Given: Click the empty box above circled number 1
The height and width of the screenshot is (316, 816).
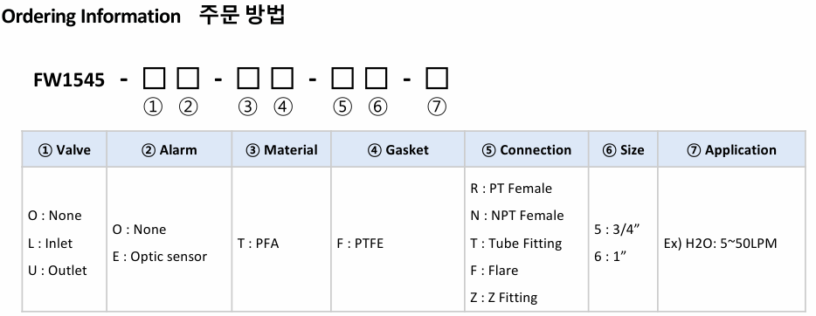Looking at the screenshot, I should [154, 79].
